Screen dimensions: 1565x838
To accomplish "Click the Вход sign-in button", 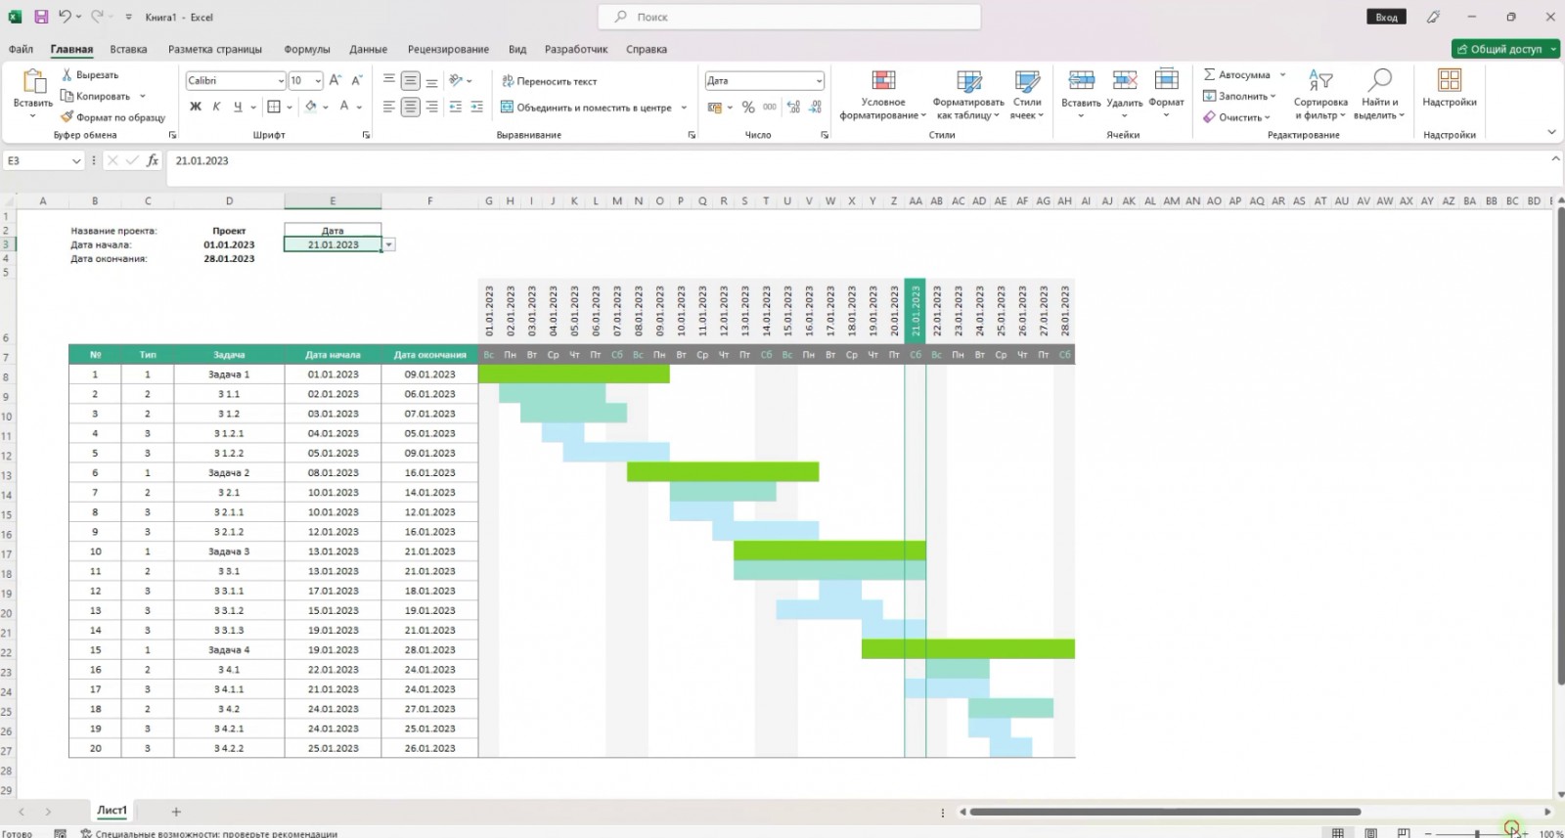I will (x=1386, y=17).
